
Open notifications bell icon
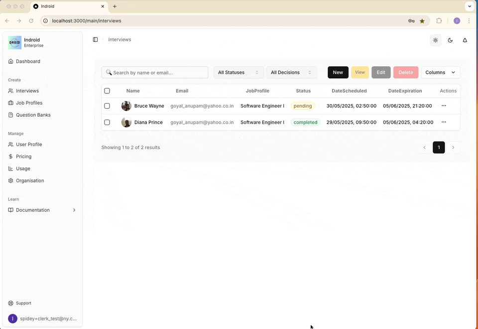tap(465, 40)
